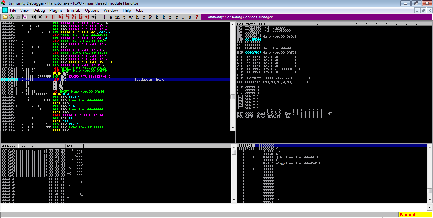The image size is (433, 218).
Task: Open References window via 'r' button
Action: 177,17
